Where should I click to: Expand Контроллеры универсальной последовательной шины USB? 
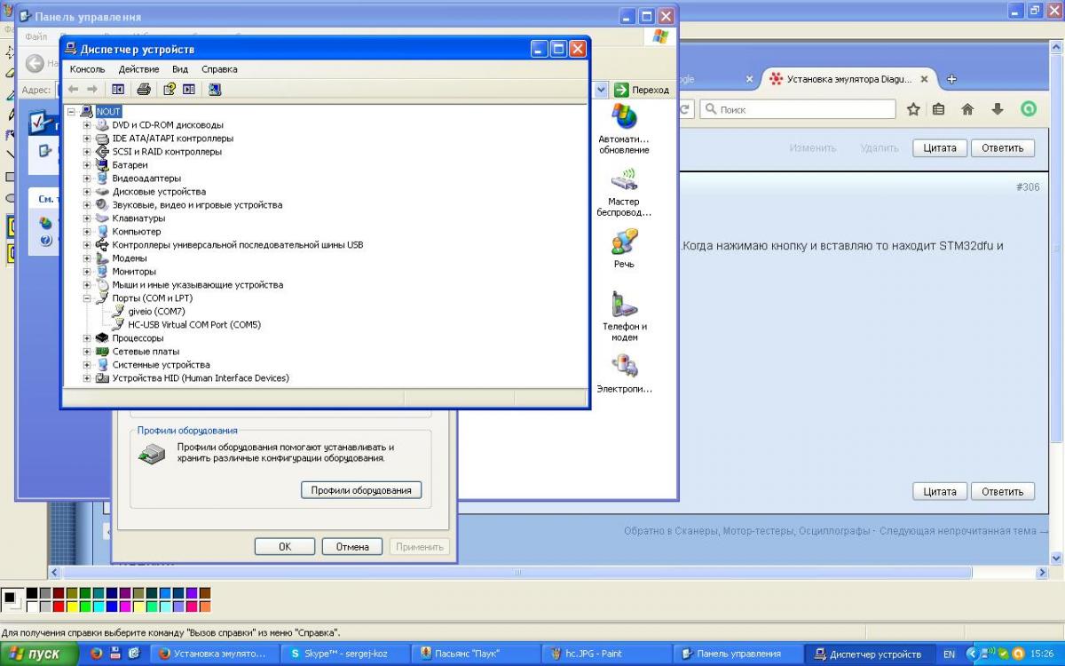[x=87, y=245]
